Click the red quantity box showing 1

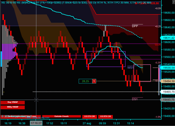coord(94,81)
